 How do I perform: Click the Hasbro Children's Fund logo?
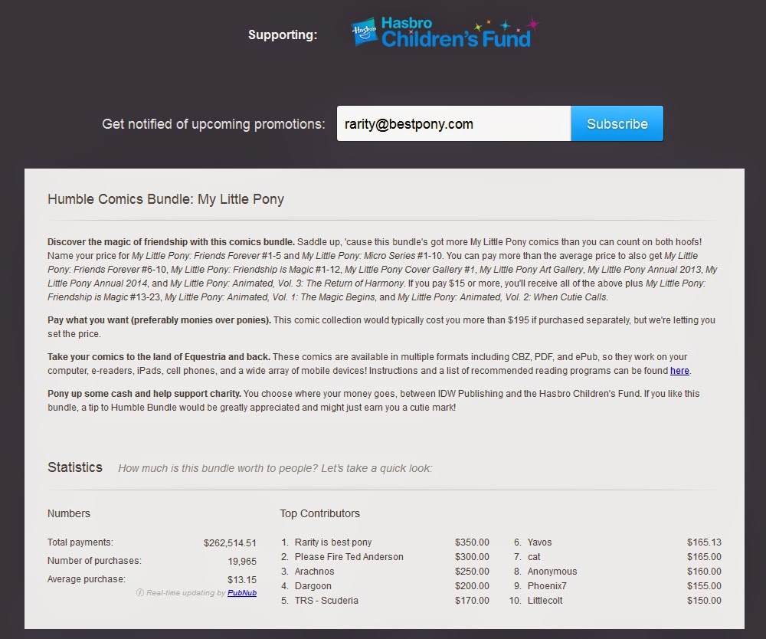446,33
